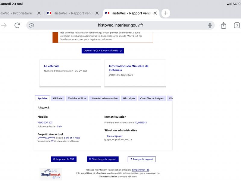The image size is (241, 181).
Task: Open the tab overview showing 3 tabs
Action: (x=237, y=25)
